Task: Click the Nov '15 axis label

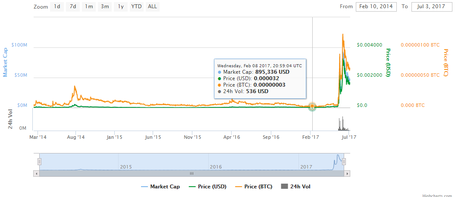Action: pyautogui.click(x=192, y=138)
